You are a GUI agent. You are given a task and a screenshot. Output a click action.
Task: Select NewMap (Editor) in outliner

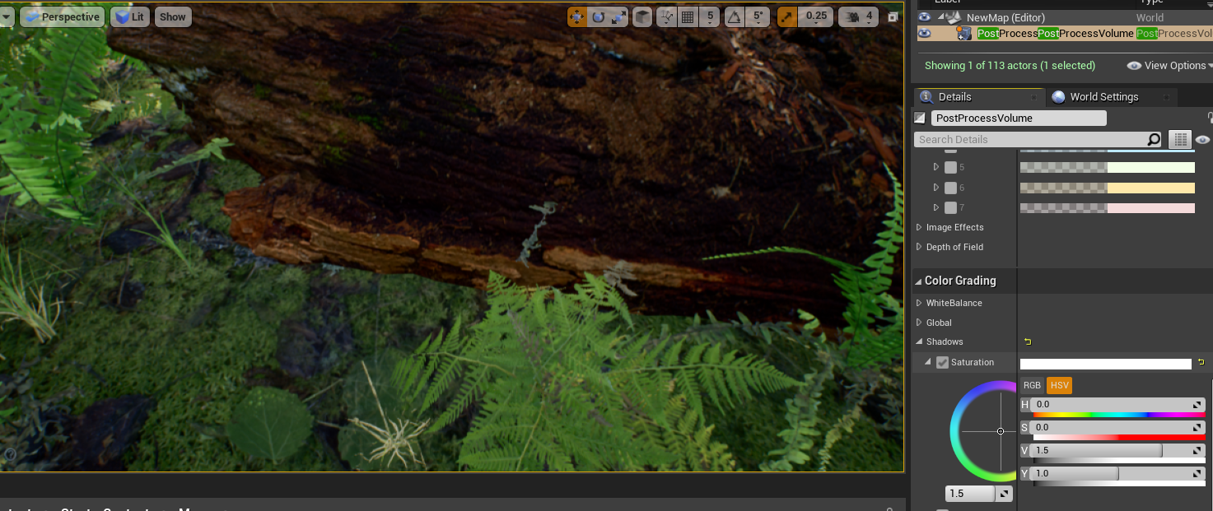point(1005,17)
